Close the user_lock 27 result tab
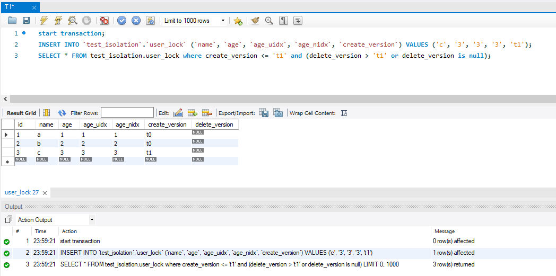 (x=45, y=193)
